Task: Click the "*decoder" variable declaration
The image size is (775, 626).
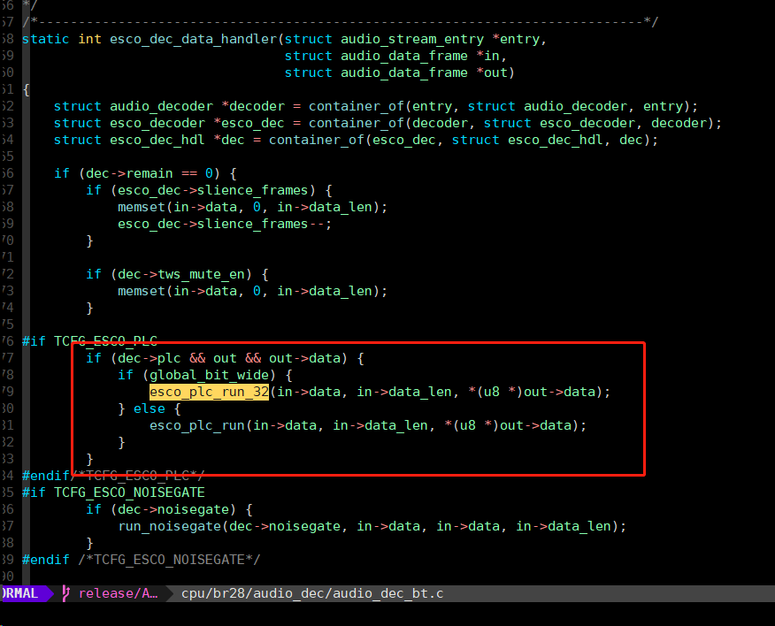Action: pos(252,106)
